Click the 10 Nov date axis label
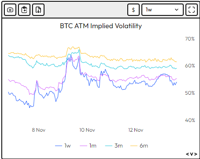This screenshot has width=200, height=159. click(x=87, y=130)
